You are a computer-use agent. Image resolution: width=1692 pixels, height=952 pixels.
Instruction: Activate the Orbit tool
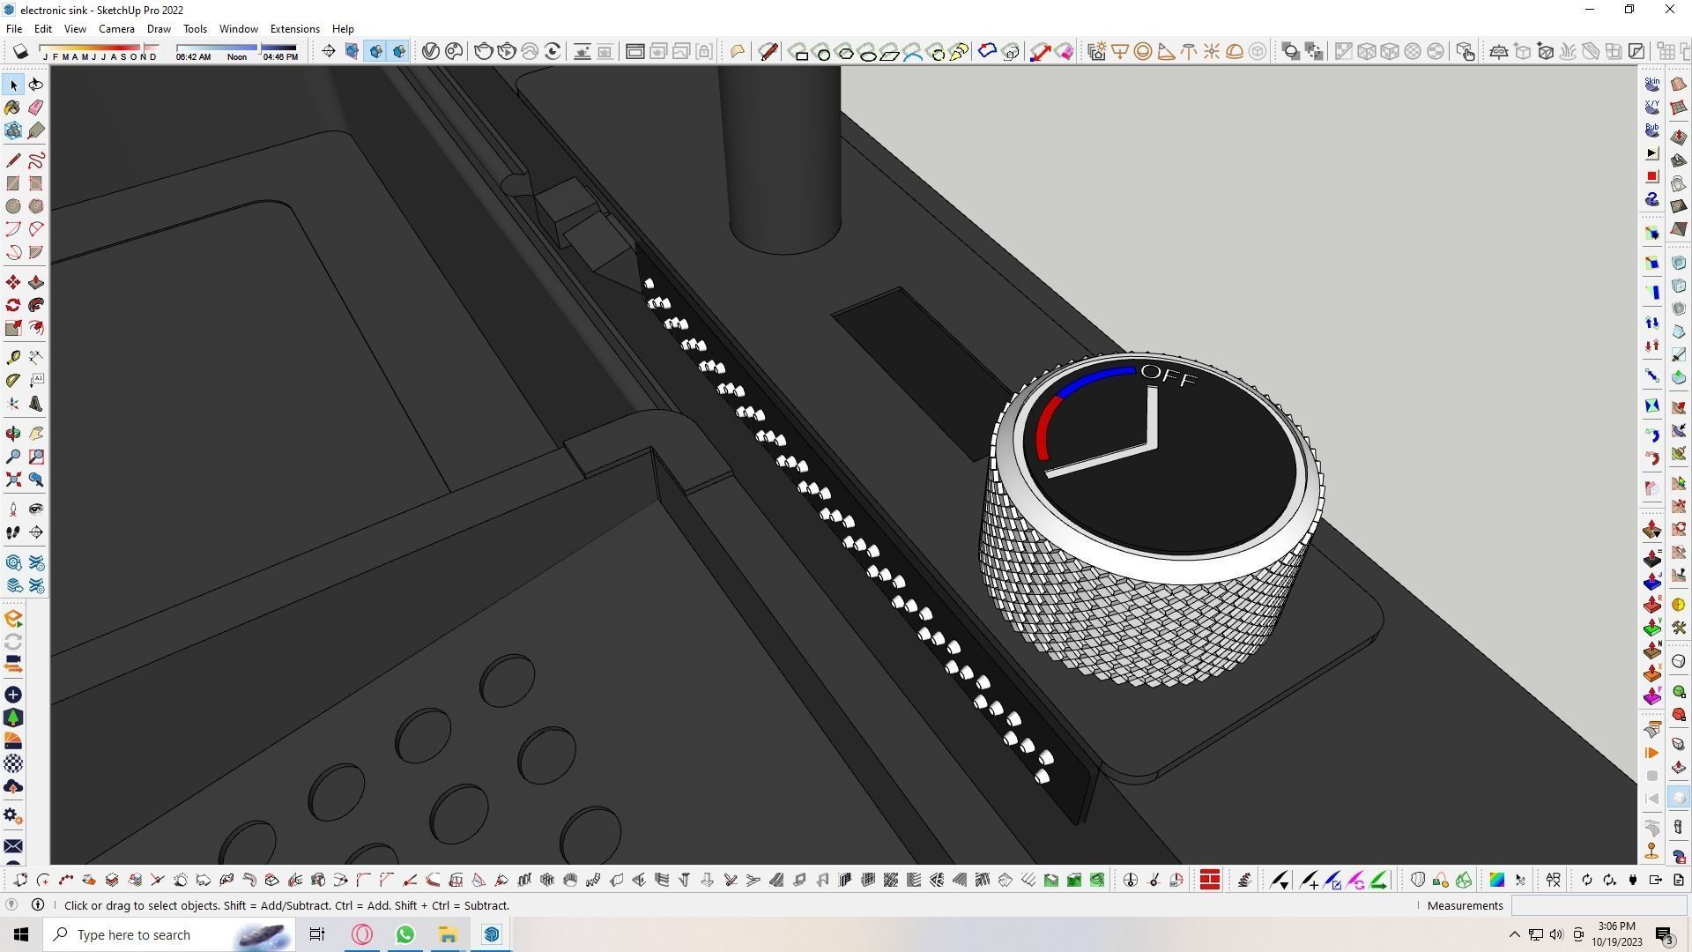coord(13,435)
